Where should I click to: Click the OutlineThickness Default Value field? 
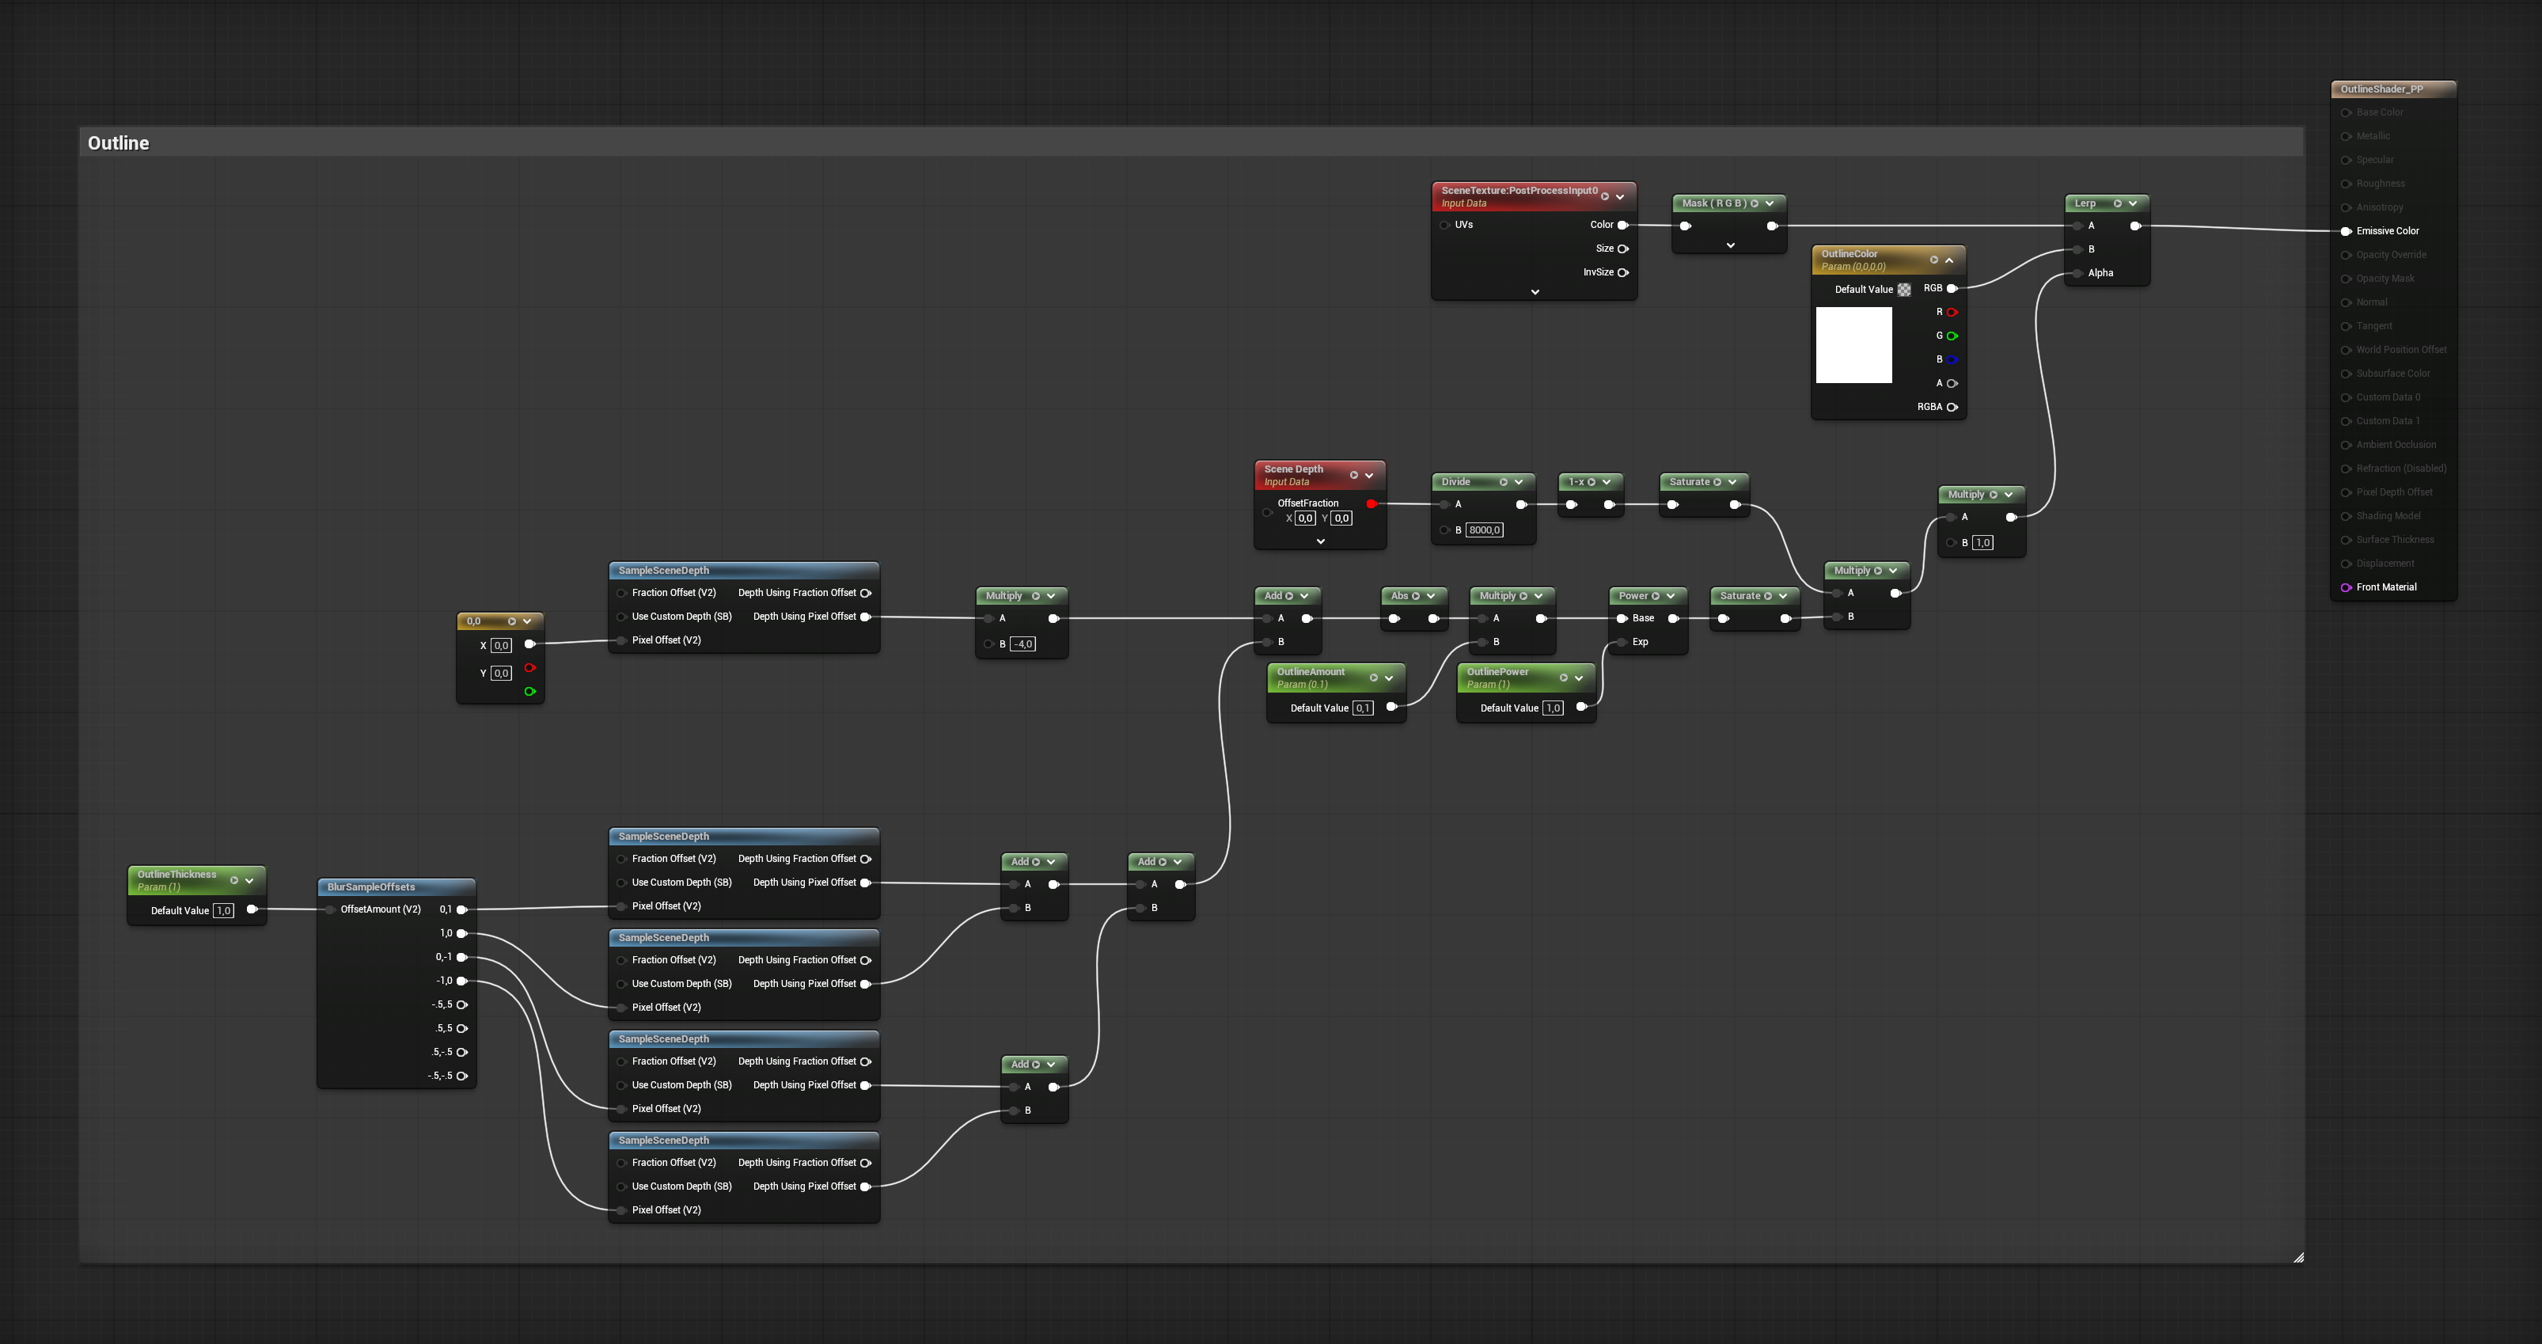click(x=224, y=911)
